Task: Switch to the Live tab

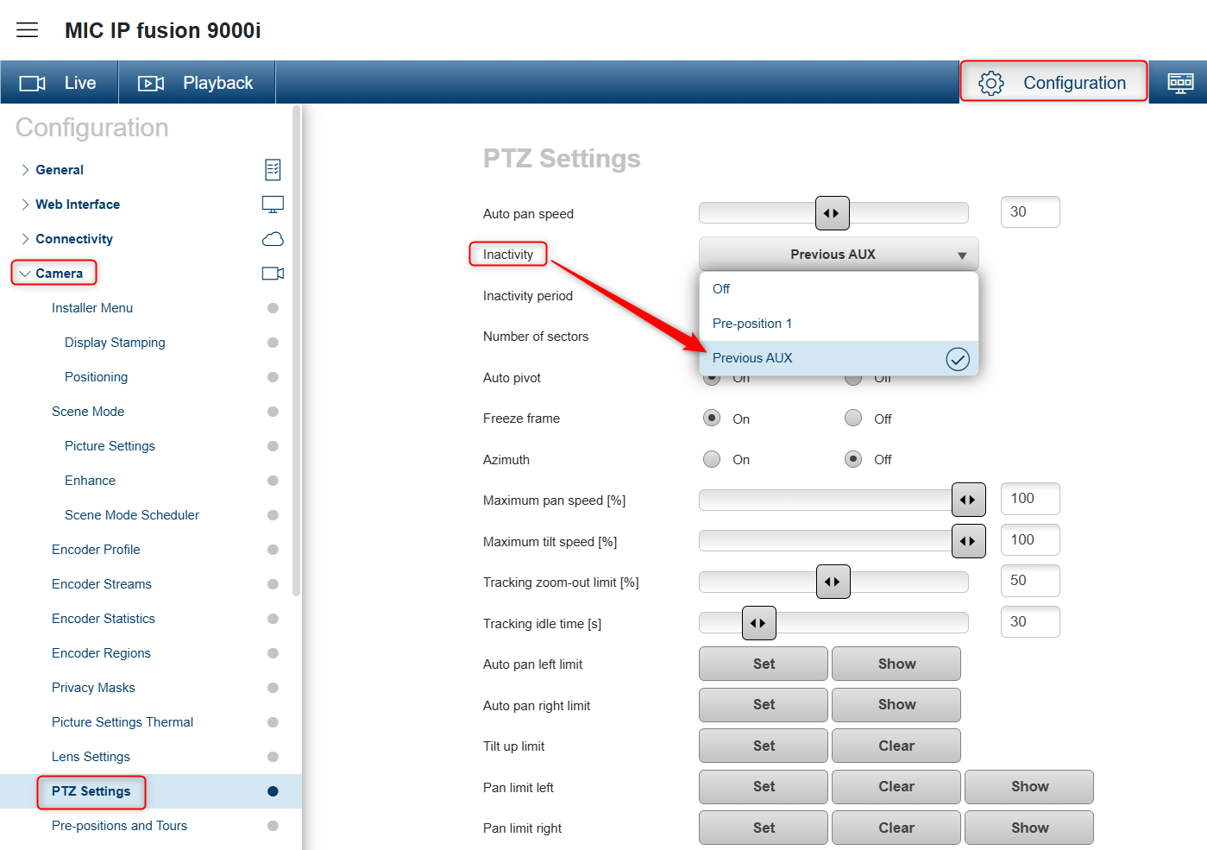Action: [59, 83]
